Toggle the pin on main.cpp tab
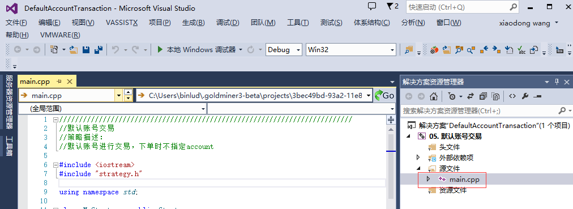The height and width of the screenshot is (209, 573). point(59,82)
